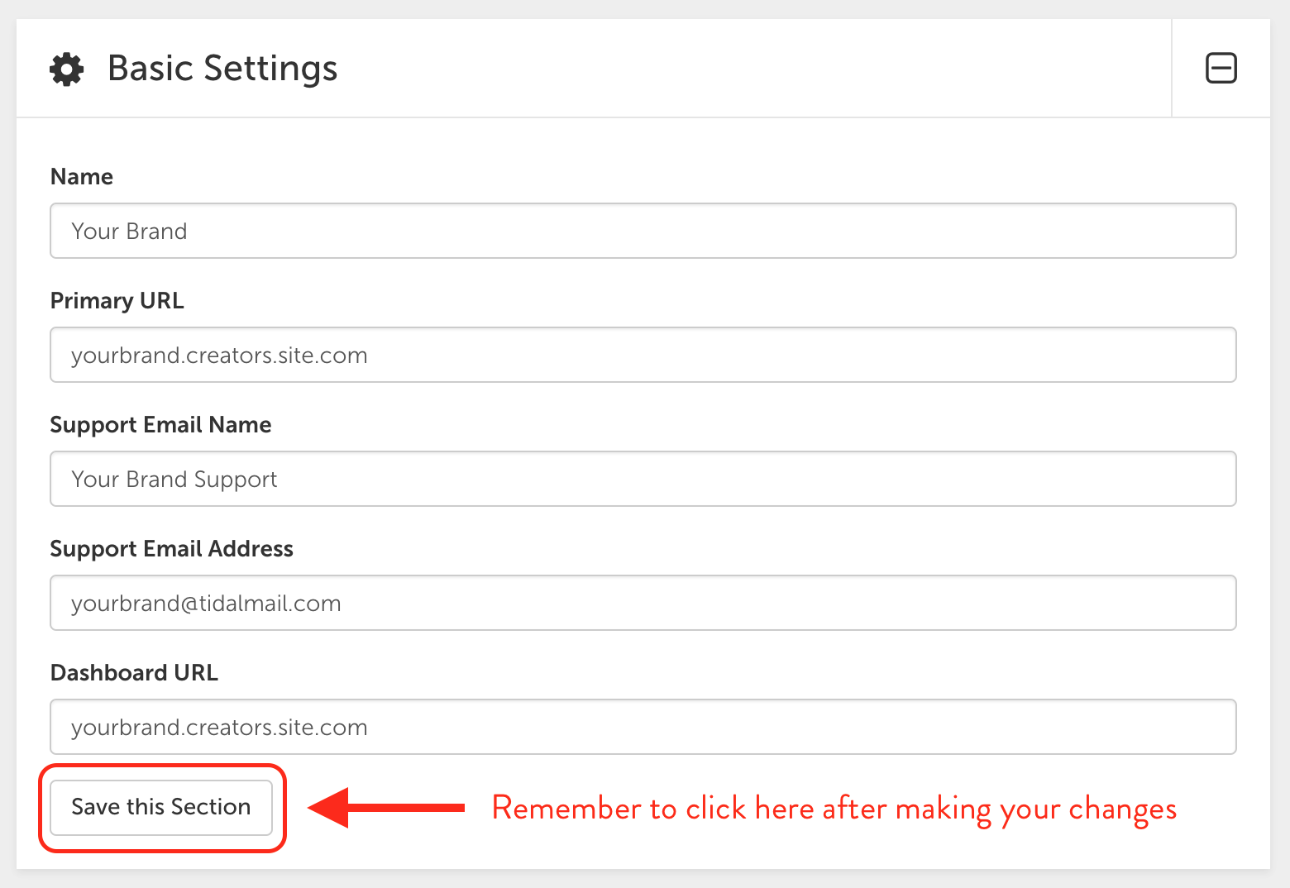Click the Name input field
The image size is (1290, 888).
tap(643, 231)
